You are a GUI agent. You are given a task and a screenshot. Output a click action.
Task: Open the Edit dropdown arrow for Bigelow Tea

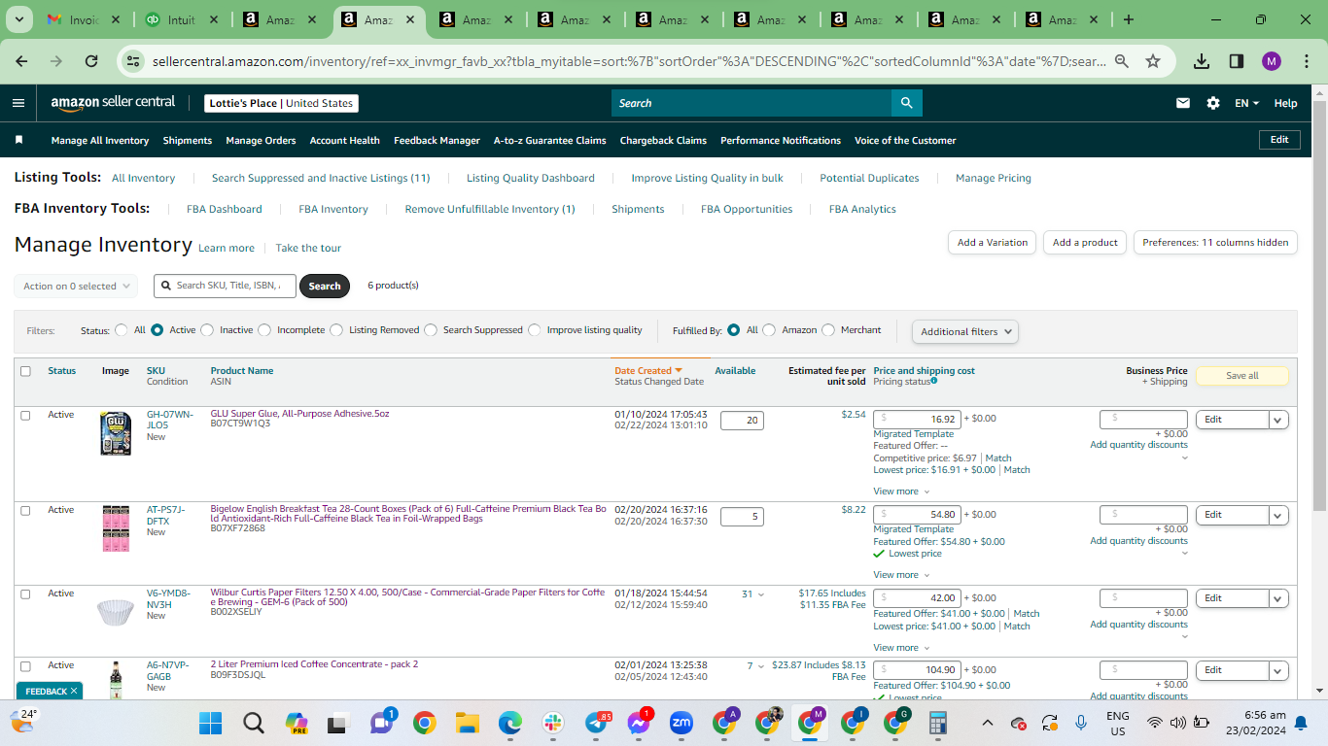1278,515
